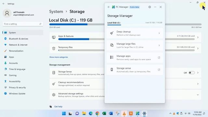Screen dimensions: 208x117
Task: Toggle Storage Sense switch on
Action: [x=191, y=73]
